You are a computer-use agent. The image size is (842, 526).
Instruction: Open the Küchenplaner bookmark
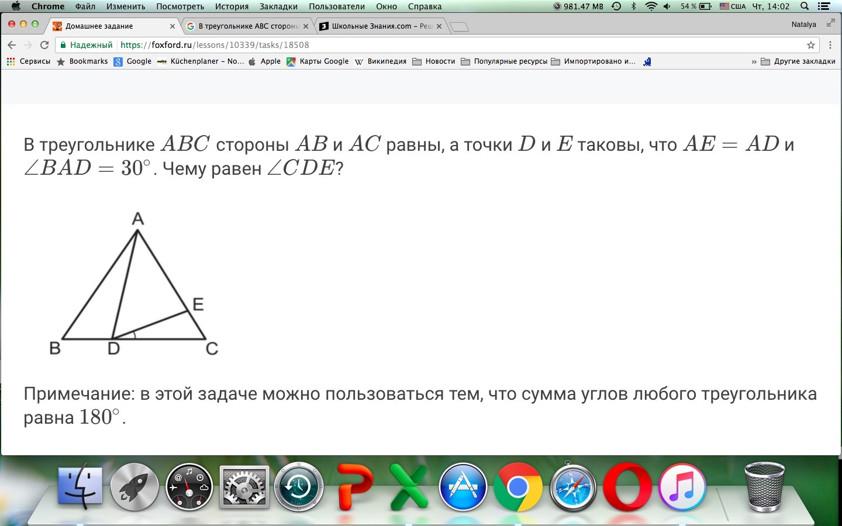click(201, 61)
